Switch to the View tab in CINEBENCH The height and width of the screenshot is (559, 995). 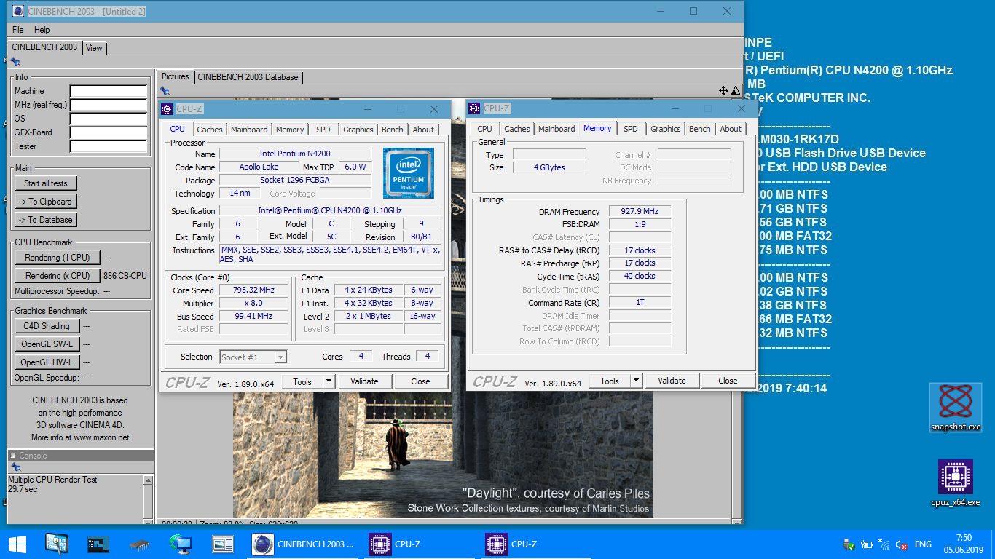coord(95,48)
